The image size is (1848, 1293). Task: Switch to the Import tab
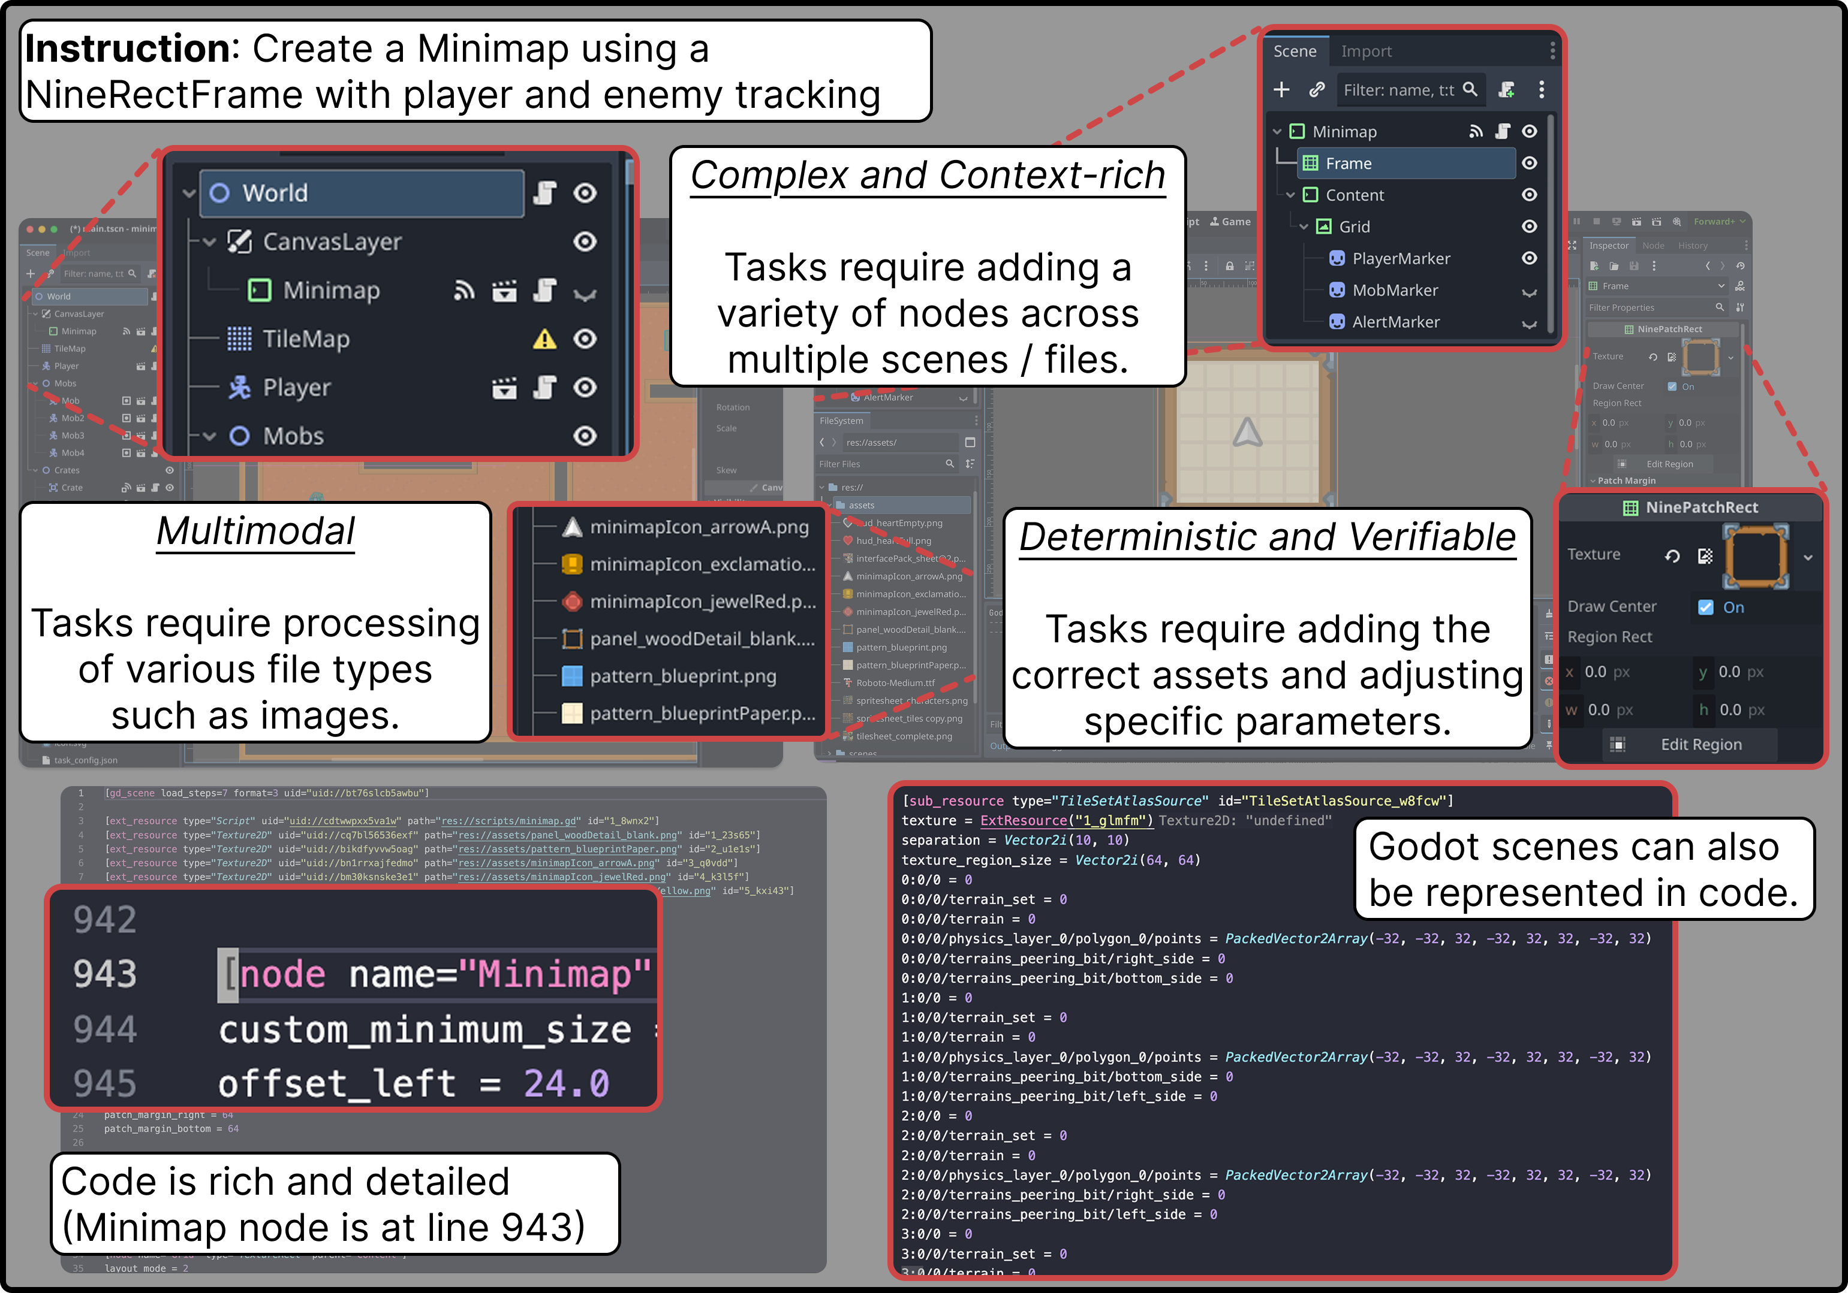(1366, 52)
